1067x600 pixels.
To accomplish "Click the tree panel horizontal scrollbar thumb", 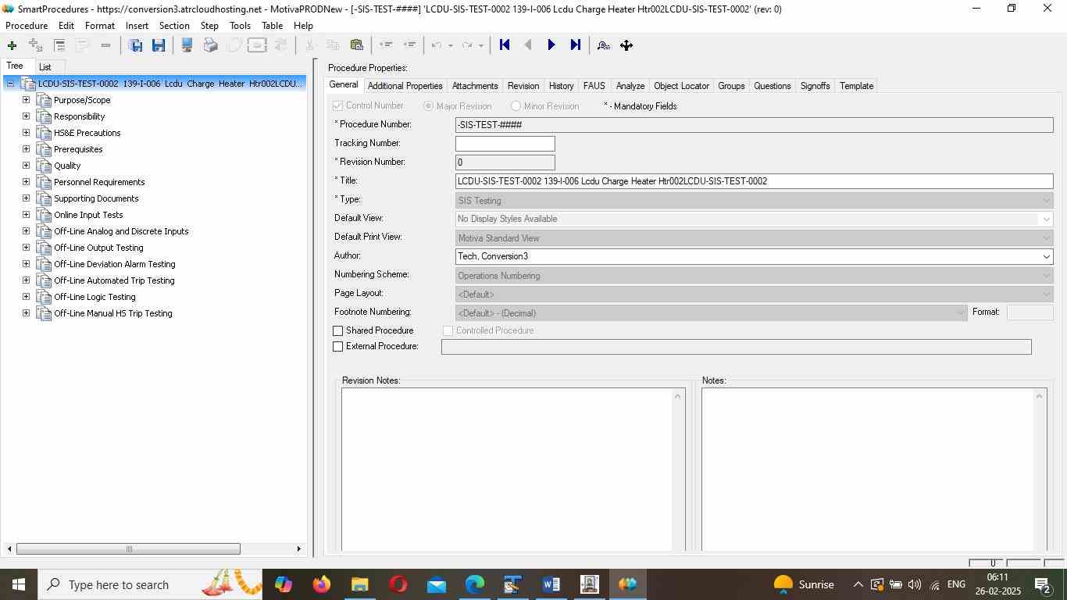I will 128,549.
